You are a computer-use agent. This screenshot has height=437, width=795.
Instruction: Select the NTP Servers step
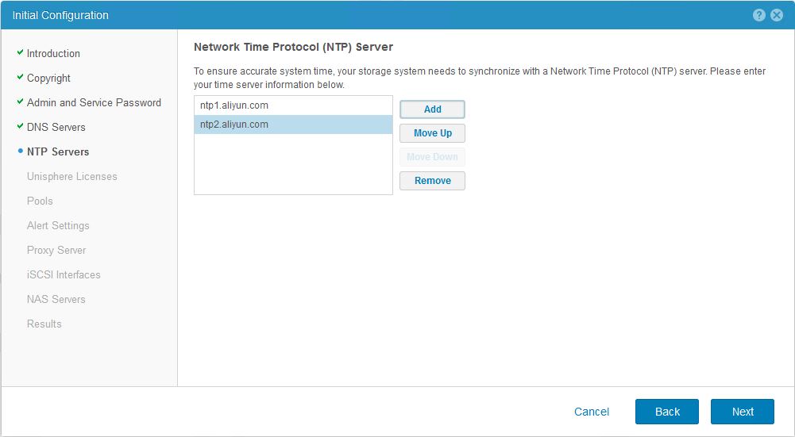tap(58, 152)
